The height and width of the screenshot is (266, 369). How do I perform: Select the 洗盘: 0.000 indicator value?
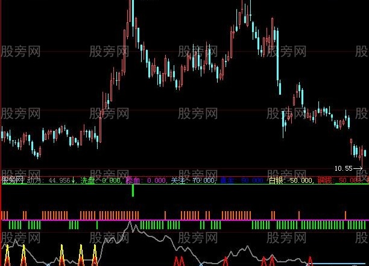101,180
